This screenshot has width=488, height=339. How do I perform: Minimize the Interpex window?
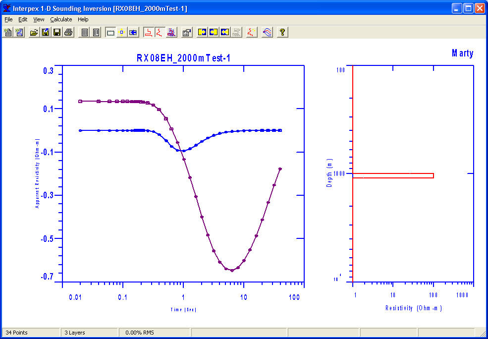pos(457,8)
